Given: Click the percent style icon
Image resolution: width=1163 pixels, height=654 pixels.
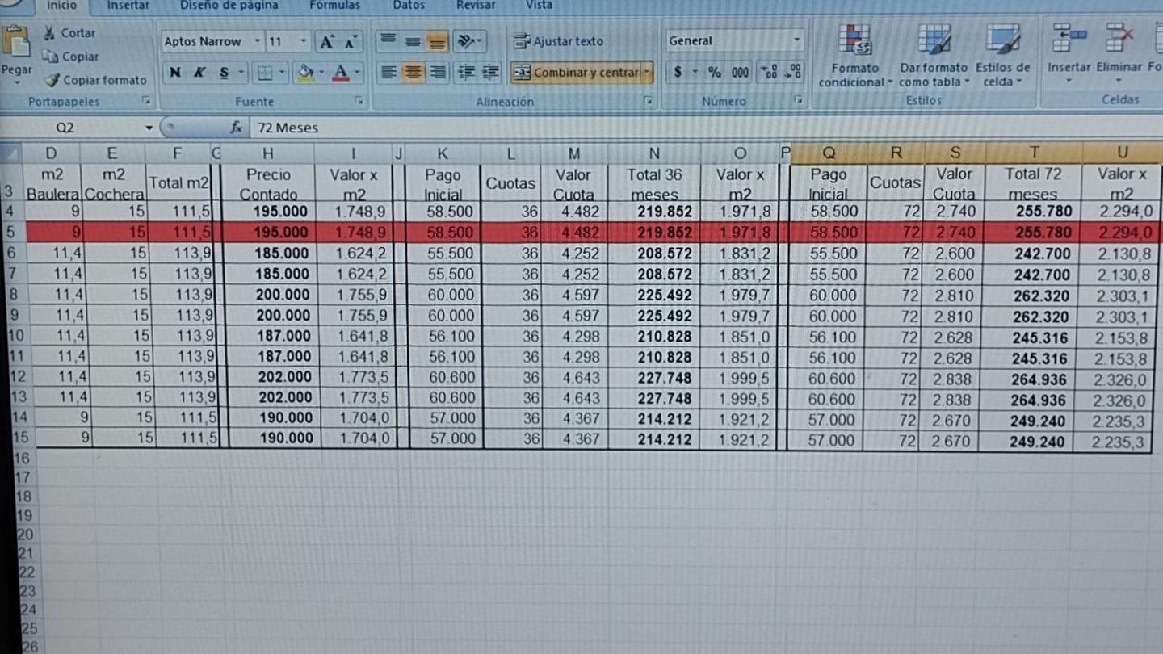Looking at the screenshot, I should click(x=715, y=73).
